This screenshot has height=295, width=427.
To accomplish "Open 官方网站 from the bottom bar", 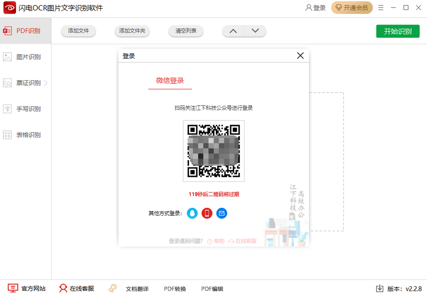I will [x=27, y=289].
